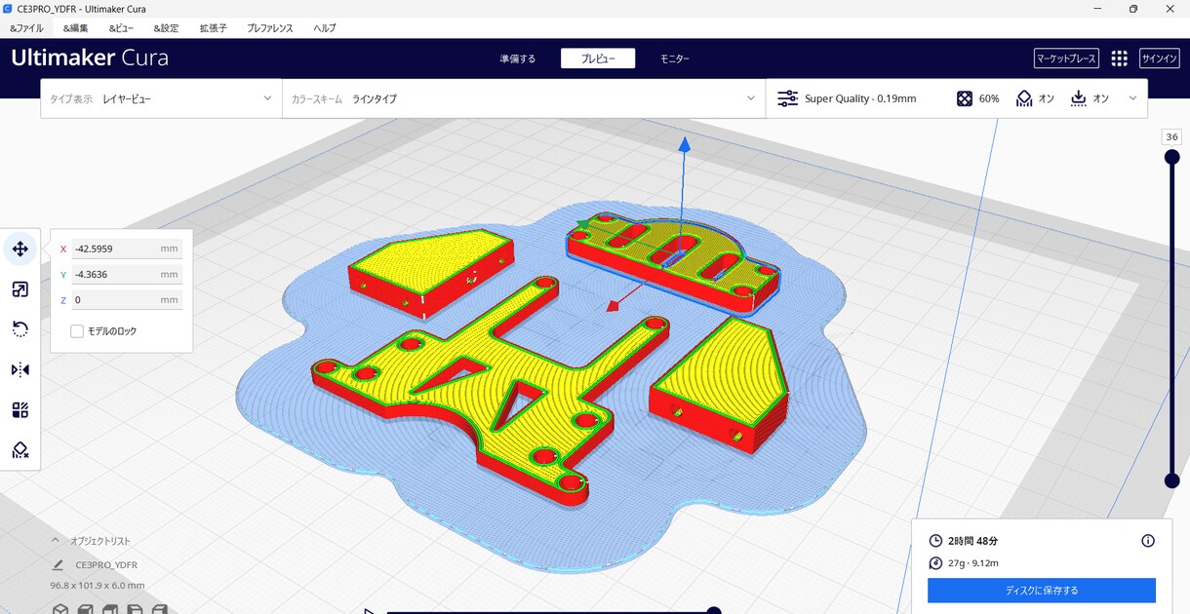
Task: Click the build plate adhesion icon
Action: click(1078, 98)
